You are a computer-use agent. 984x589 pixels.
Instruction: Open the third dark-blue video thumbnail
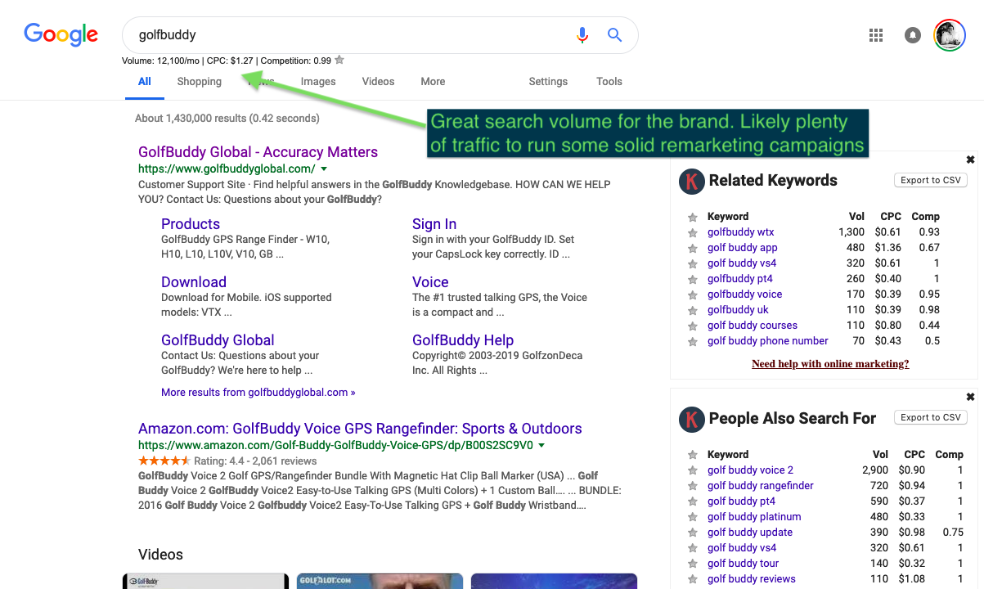pyautogui.click(x=555, y=581)
